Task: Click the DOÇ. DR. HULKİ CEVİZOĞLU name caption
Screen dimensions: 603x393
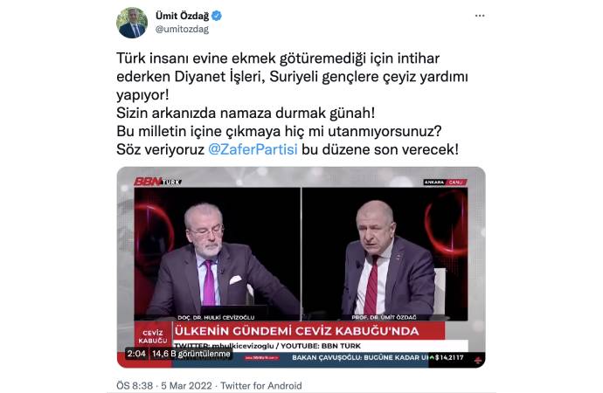Action: point(216,318)
